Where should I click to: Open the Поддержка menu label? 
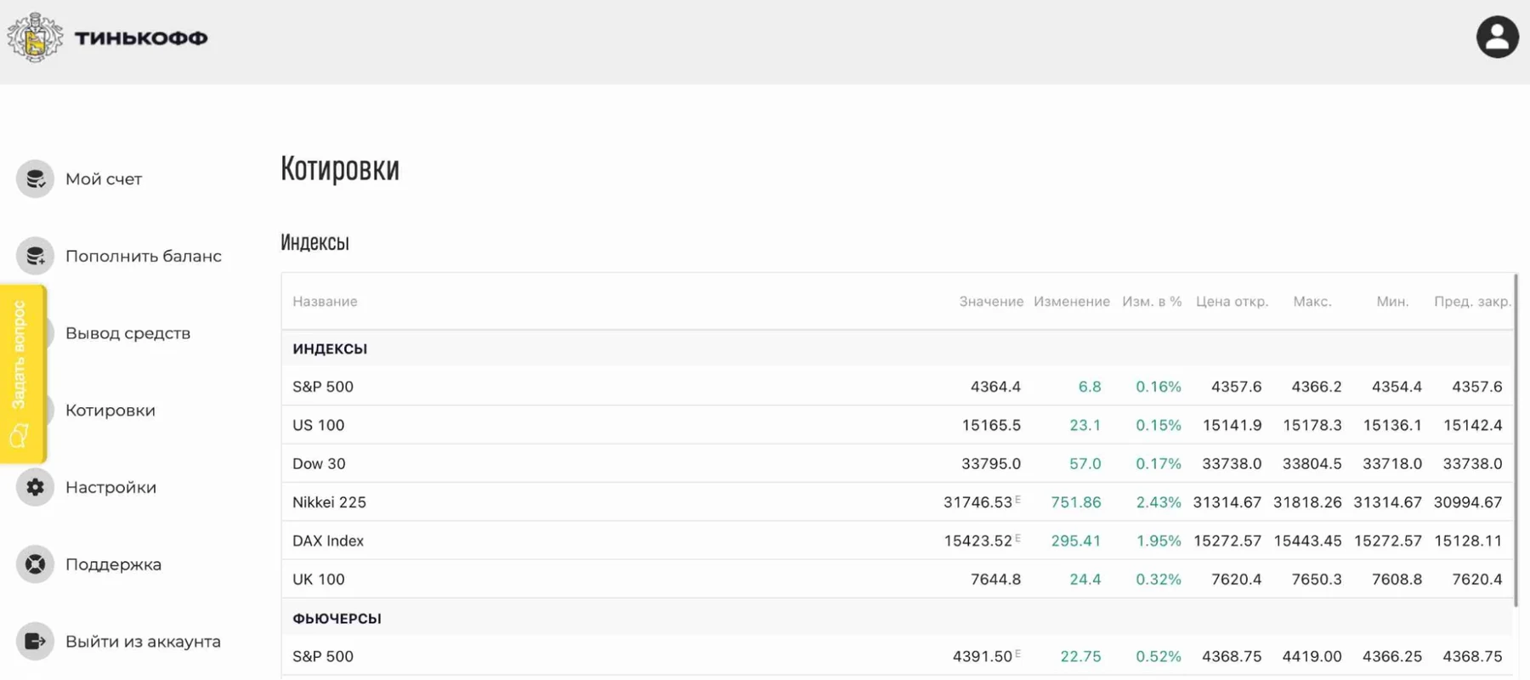[114, 564]
